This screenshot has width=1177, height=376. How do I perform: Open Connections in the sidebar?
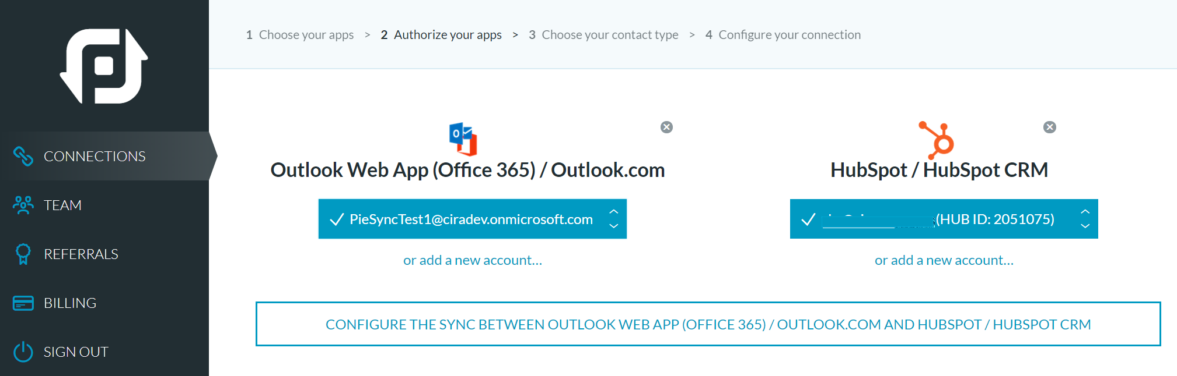point(108,156)
